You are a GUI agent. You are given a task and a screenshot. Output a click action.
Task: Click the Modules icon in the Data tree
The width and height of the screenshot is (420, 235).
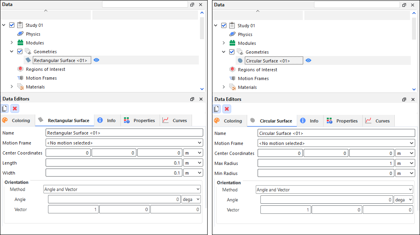coord(20,42)
